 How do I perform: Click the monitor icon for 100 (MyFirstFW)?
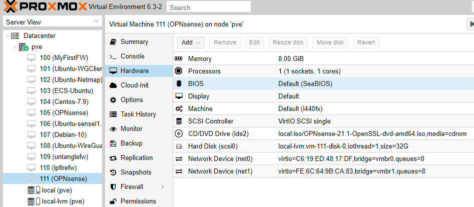click(32, 58)
